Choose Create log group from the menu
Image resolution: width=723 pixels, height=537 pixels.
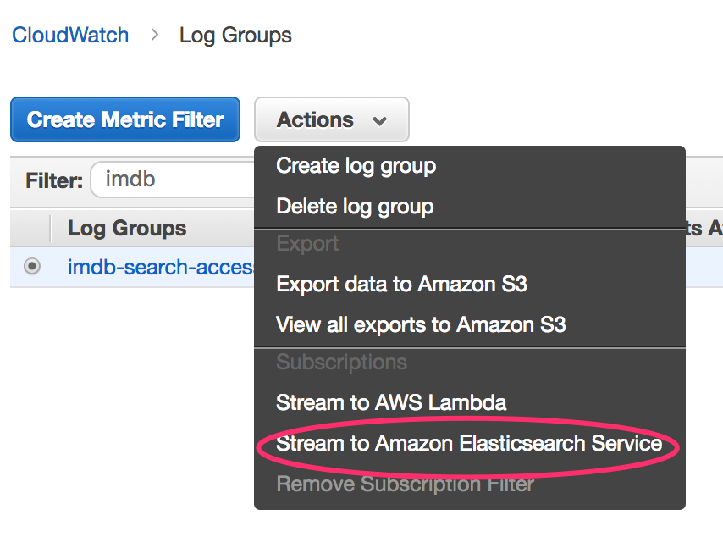356,166
